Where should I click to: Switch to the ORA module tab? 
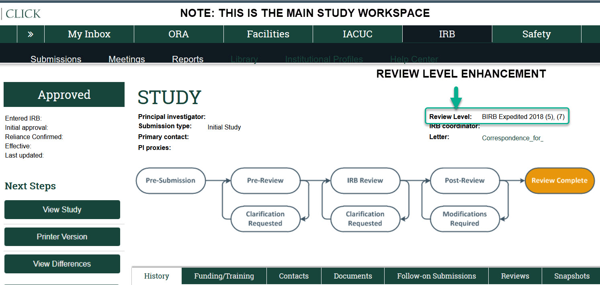click(178, 34)
